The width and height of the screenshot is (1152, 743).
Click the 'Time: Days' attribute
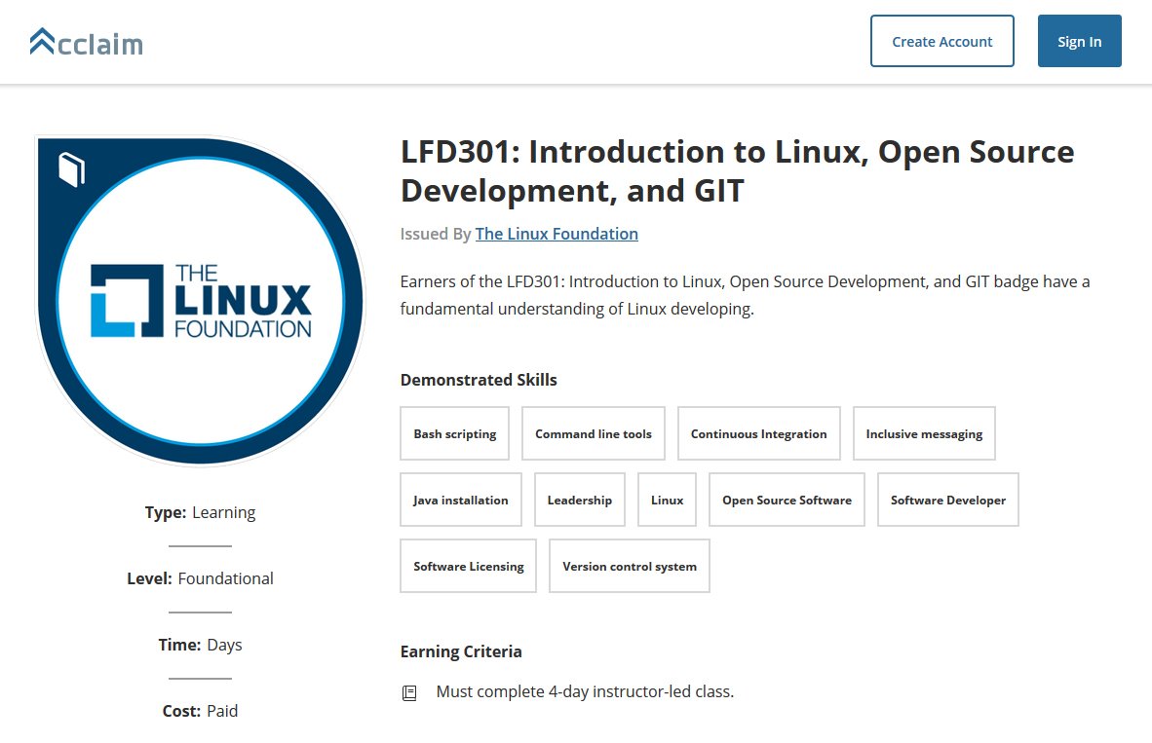pyautogui.click(x=200, y=645)
